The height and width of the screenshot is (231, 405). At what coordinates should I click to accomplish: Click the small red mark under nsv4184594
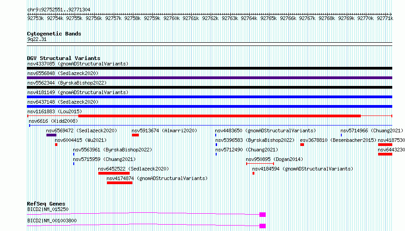253,173
